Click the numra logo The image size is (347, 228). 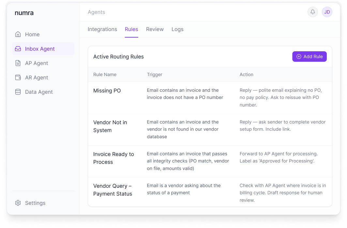pos(24,13)
